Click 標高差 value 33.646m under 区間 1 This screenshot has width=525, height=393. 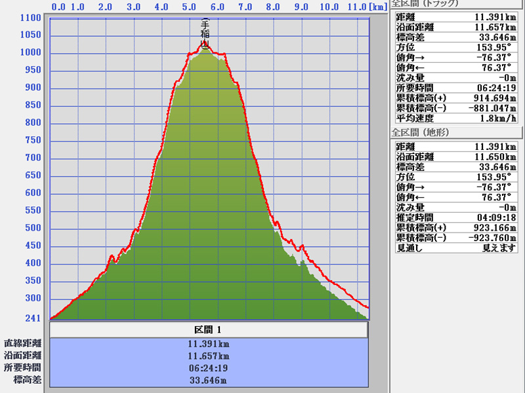click(209, 380)
